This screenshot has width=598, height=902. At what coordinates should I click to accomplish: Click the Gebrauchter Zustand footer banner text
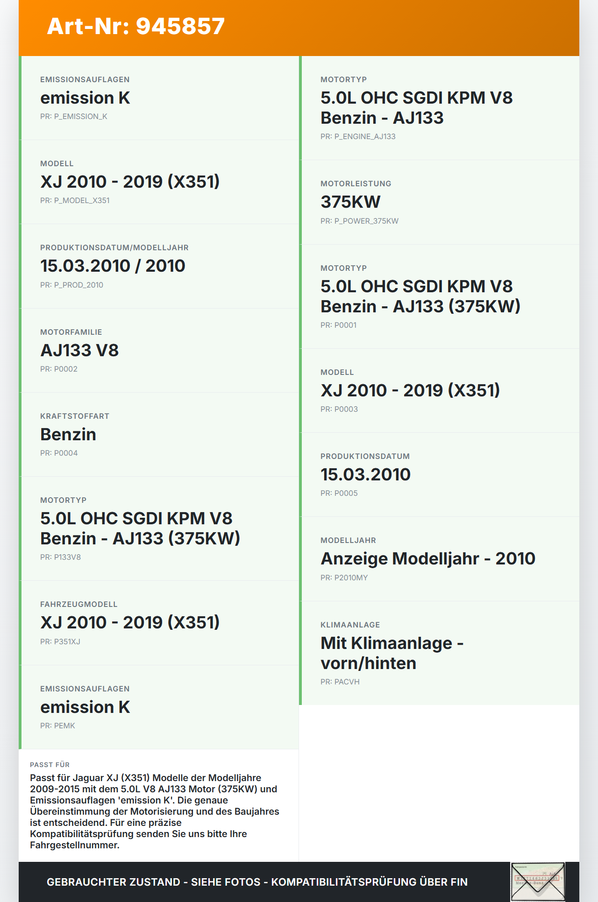(257, 882)
